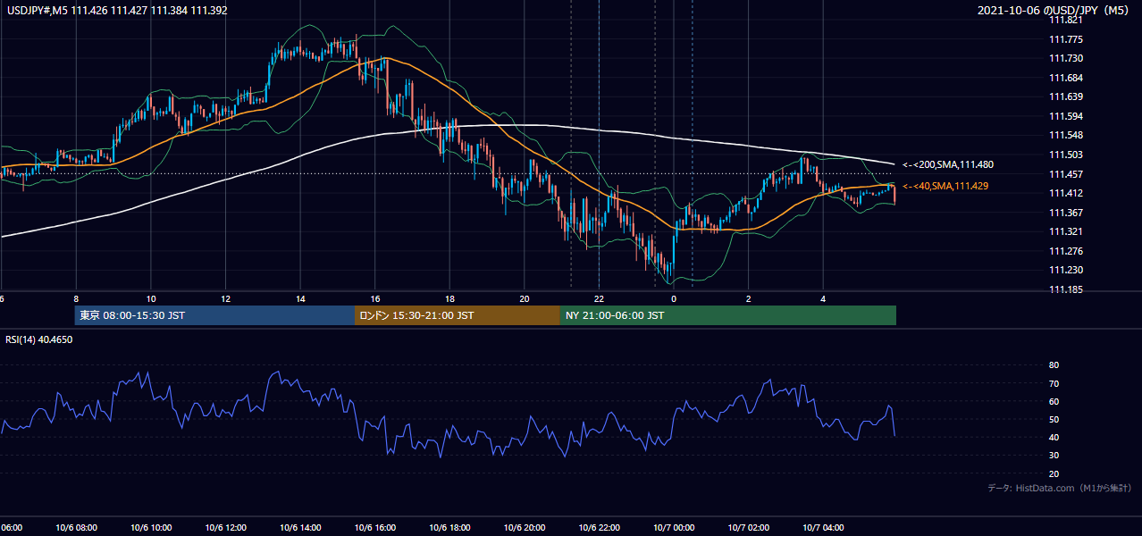1142x536 pixels.
Task: Click the 10/7 00:00 time axis label
Action: coord(674,528)
